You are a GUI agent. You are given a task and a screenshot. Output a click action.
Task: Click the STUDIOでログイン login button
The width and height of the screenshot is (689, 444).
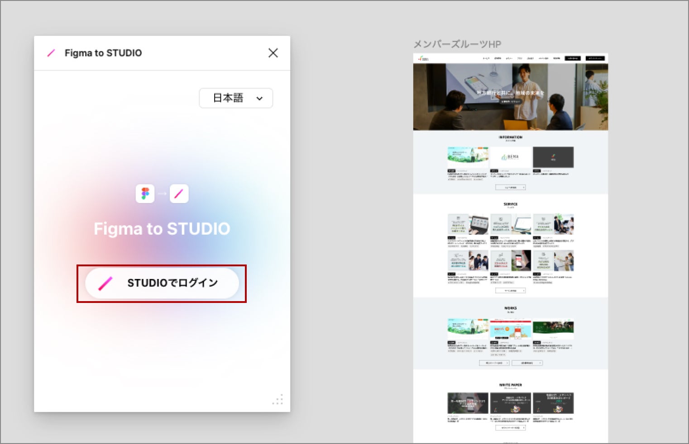pyautogui.click(x=162, y=283)
